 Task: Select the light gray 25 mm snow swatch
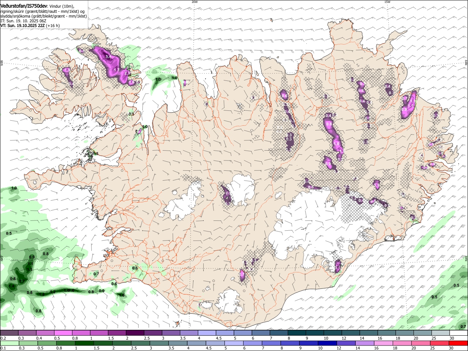point(441,333)
